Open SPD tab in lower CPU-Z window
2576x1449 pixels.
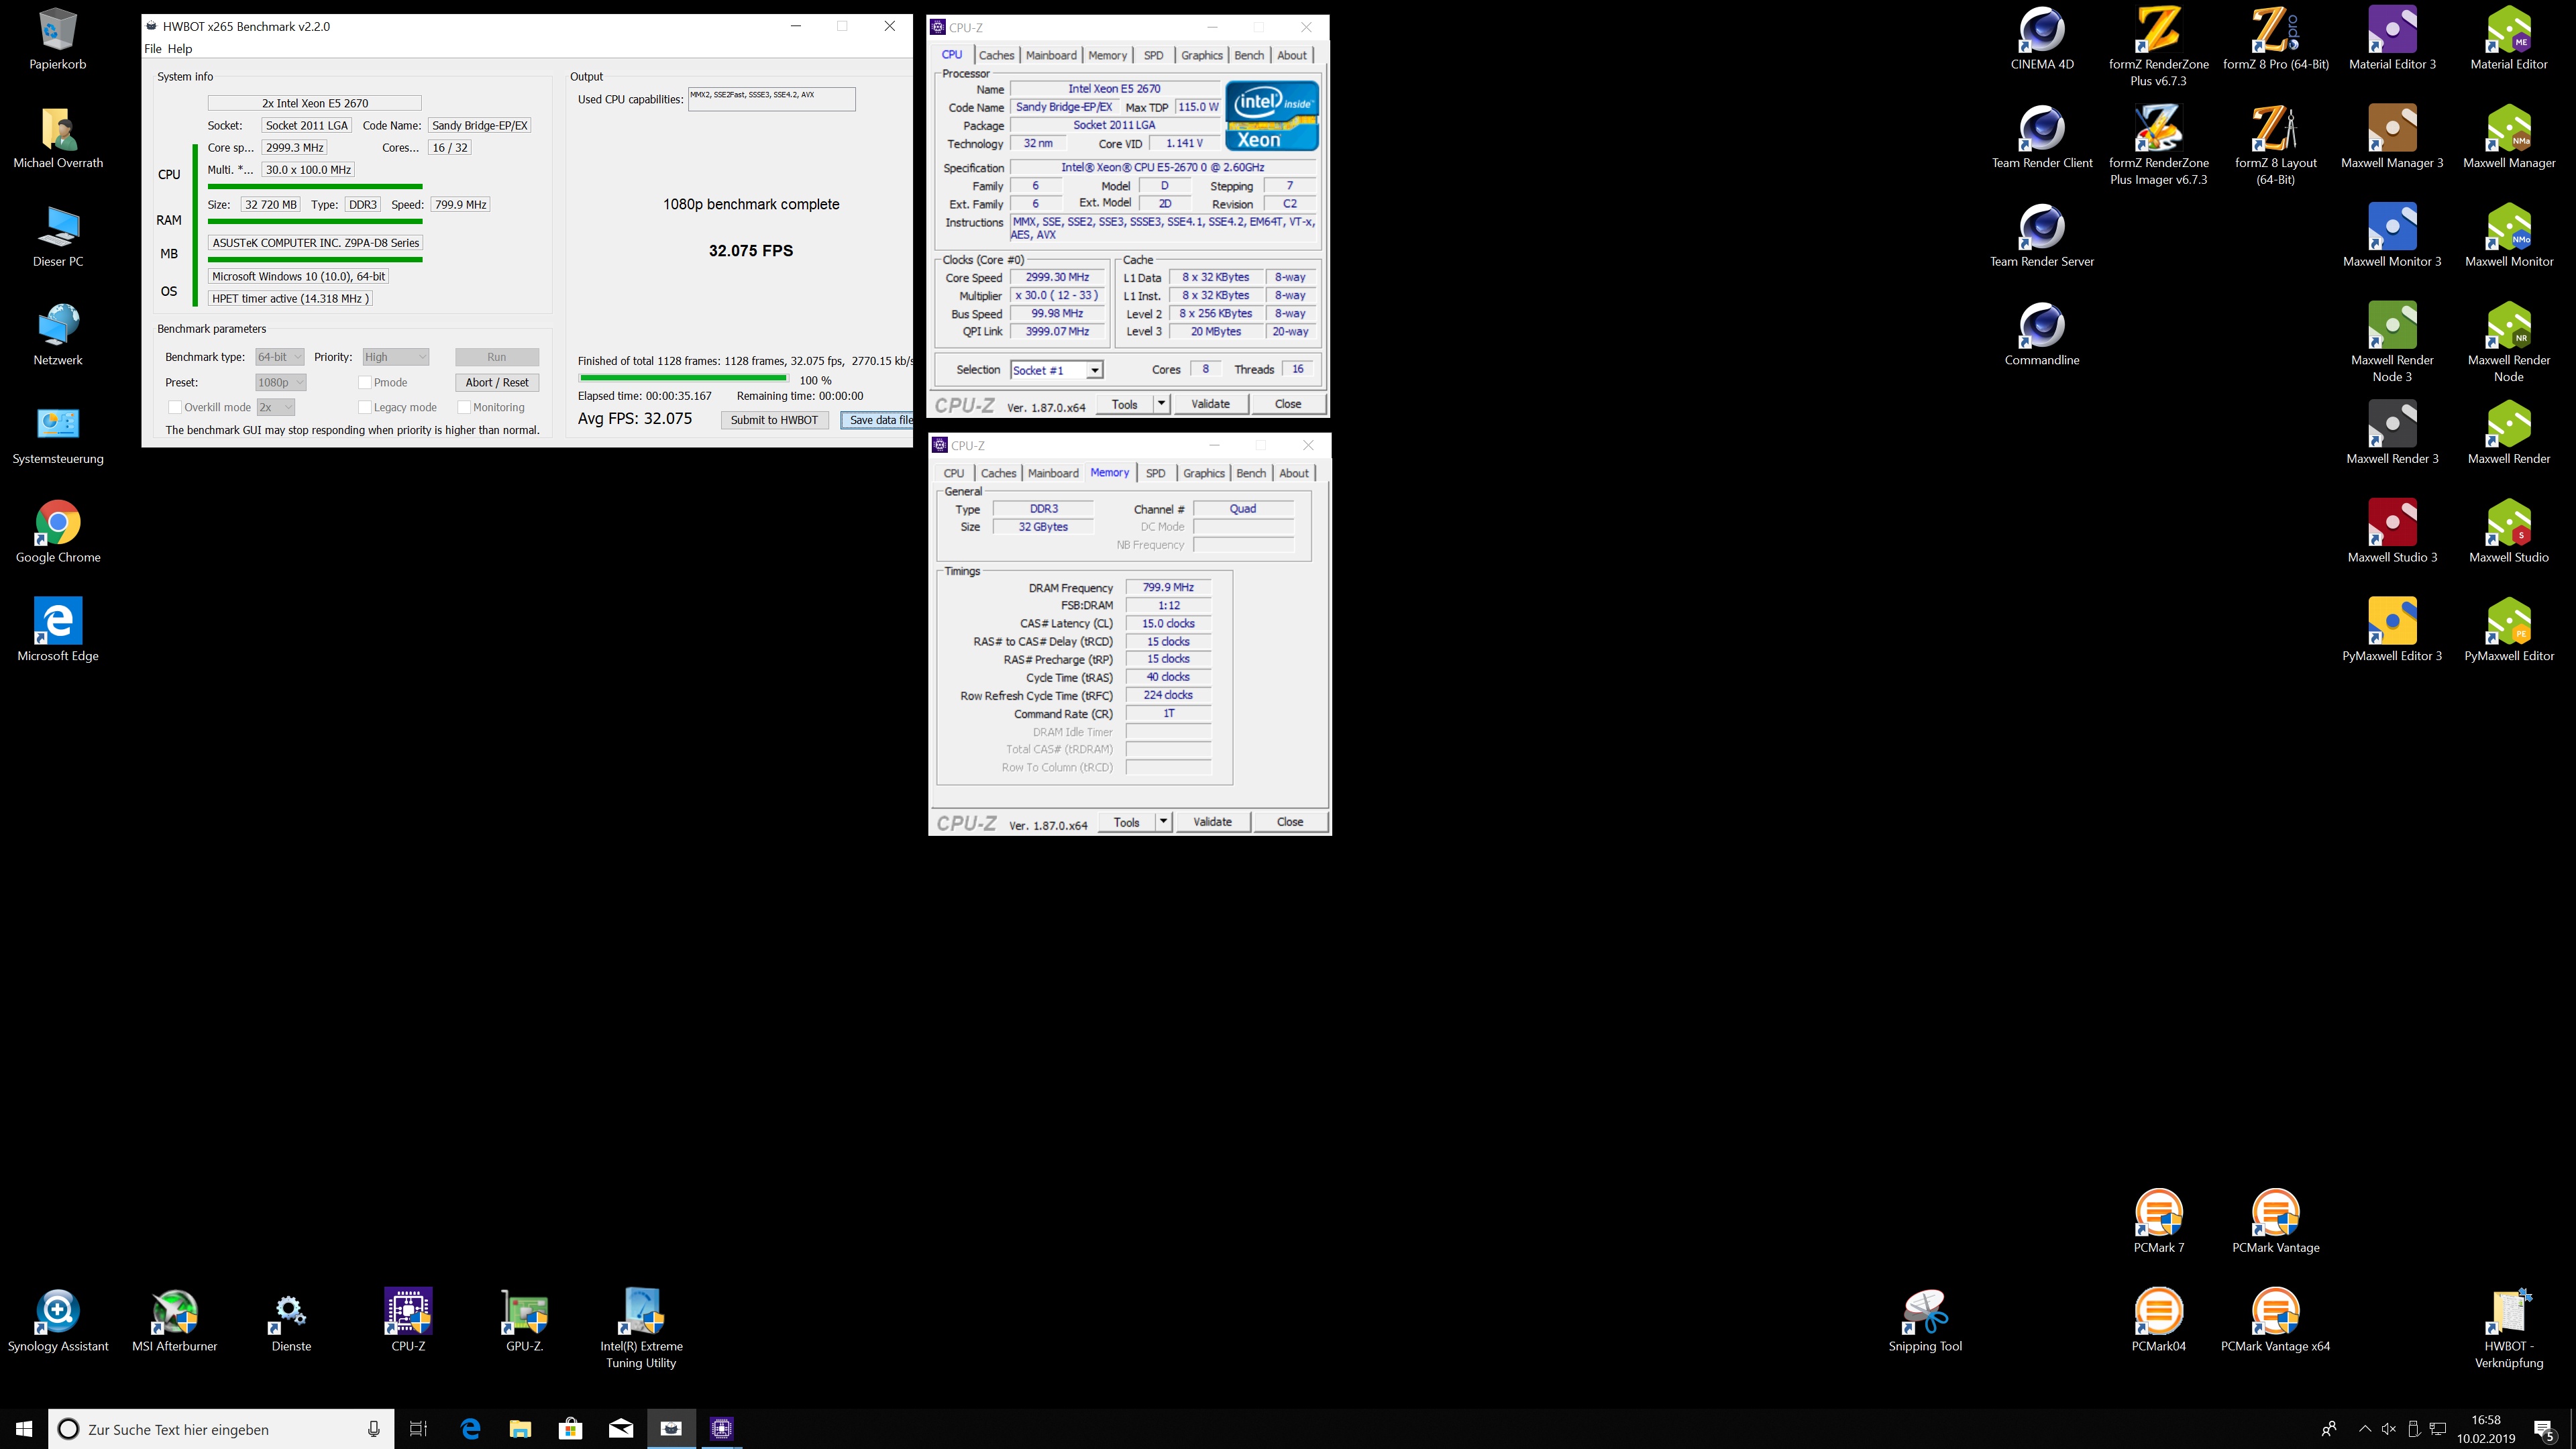pos(1155,473)
